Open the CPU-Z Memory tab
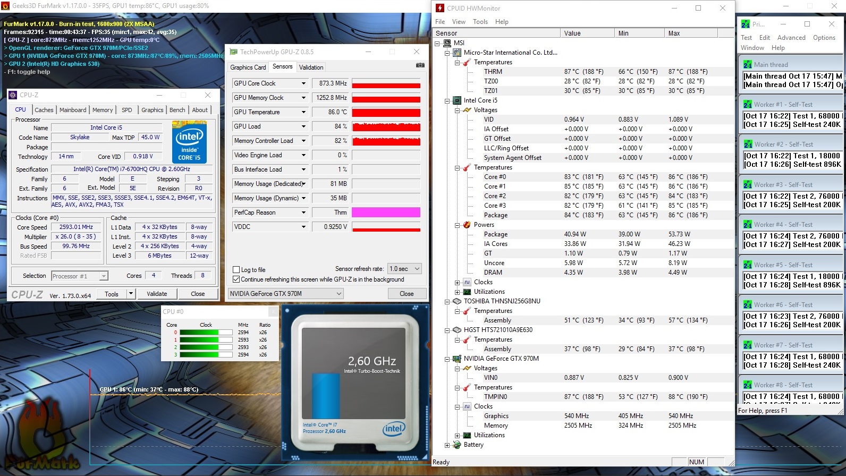The image size is (846, 476). coord(103,110)
